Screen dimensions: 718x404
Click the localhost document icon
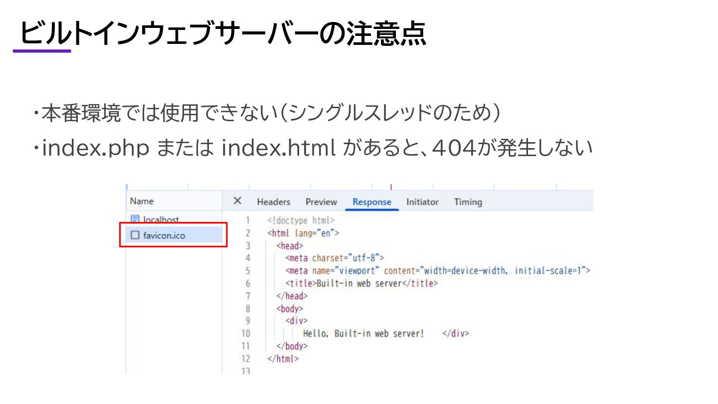coord(135,219)
